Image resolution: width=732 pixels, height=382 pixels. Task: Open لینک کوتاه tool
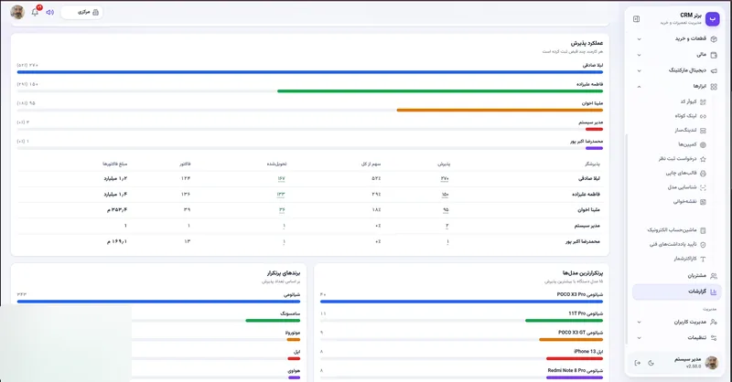pos(691,116)
